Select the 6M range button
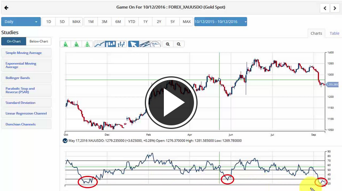The width and height of the screenshot is (342, 191). pos(118,22)
